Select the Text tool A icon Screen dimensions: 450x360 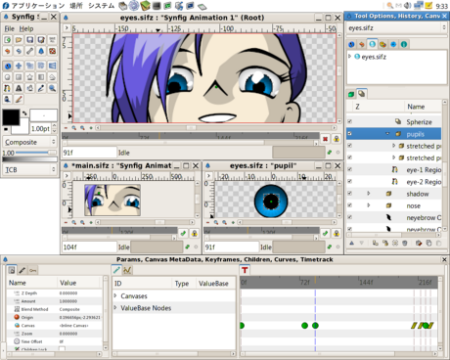click(x=19, y=88)
